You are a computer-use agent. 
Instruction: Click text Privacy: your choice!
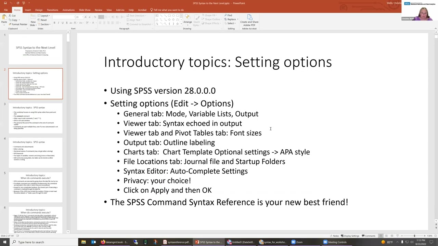tap(157, 181)
